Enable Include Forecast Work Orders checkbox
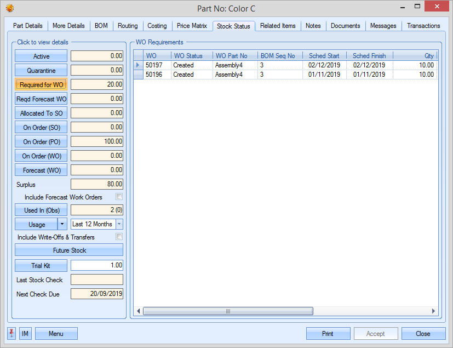453x348 pixels. pyautogui.click(x=119, y=197)
